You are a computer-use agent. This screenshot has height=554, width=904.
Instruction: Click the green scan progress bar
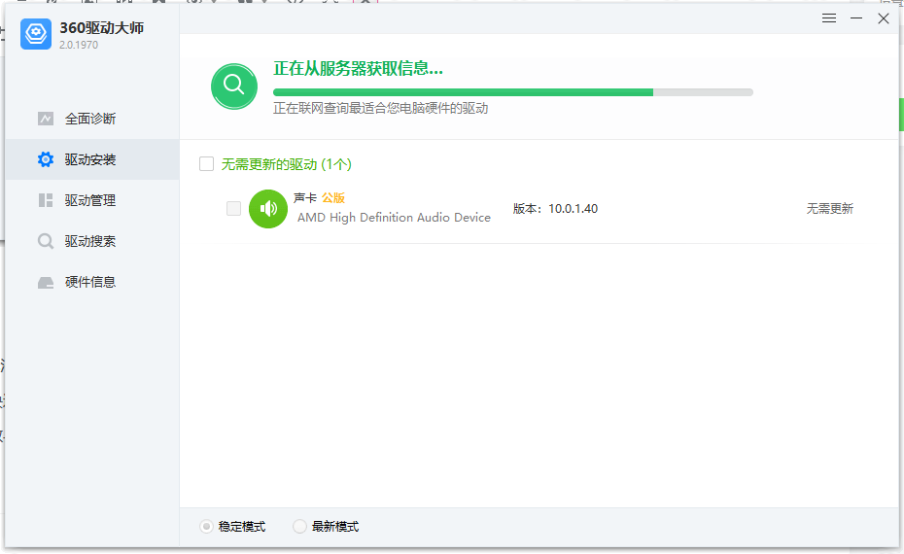tap(513, 92)
